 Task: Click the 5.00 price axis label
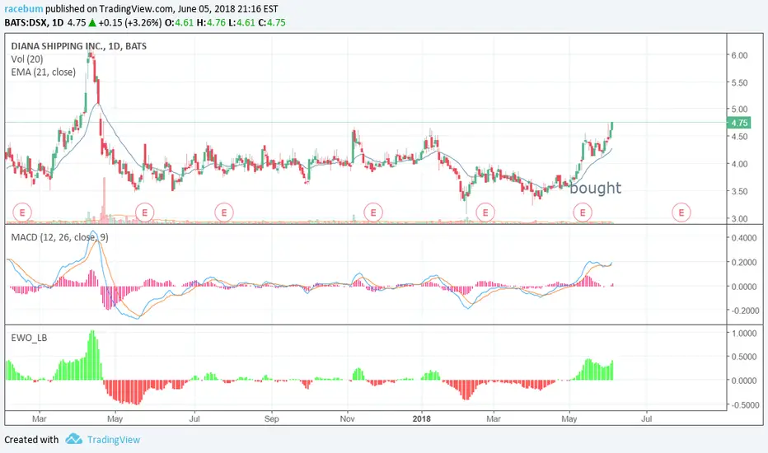click(740, 110)
